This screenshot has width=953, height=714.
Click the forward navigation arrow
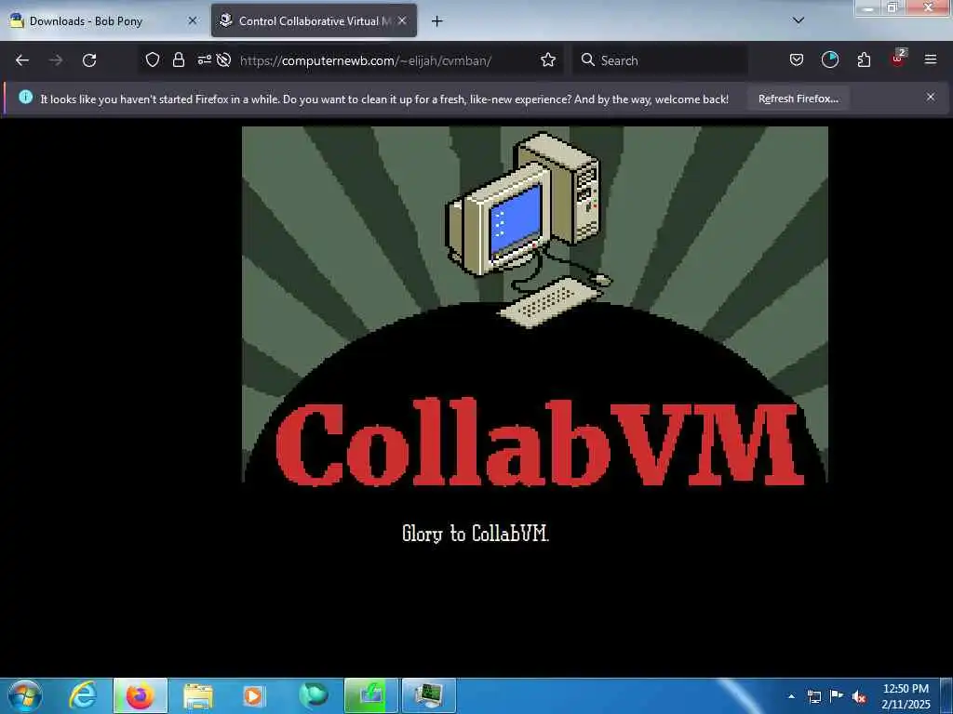point(56,60)
